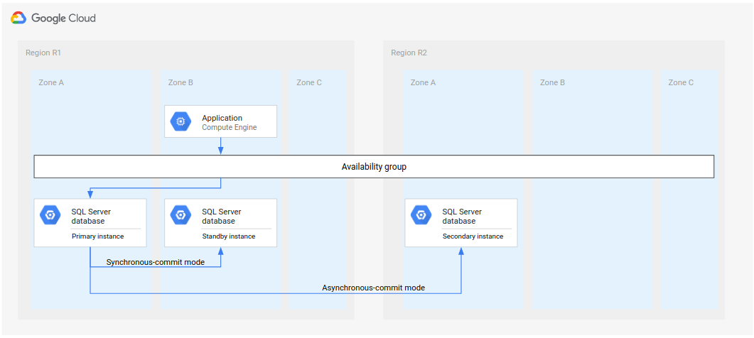Select the Region R1 label
Screen dimensions: 754x338
(43, 53)
